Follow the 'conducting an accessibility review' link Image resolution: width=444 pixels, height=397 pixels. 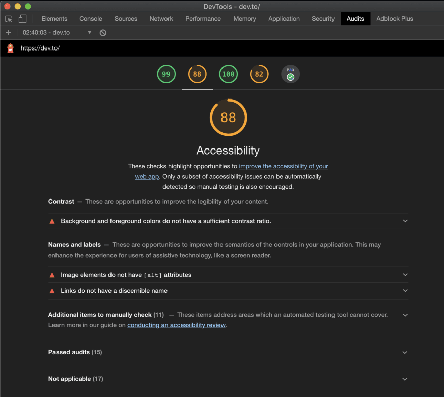[176, 325]
